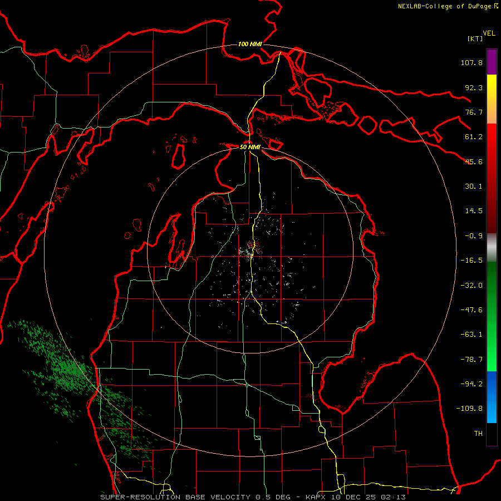Click the 76.7 velocity scale value
Screen dimensions: 501x501
click(474, 112)
